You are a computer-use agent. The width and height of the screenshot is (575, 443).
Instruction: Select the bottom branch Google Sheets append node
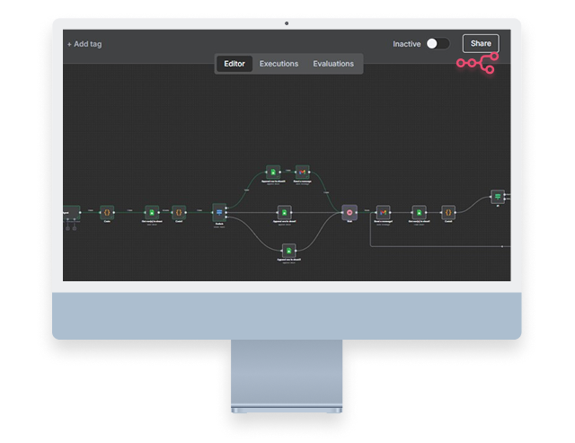[288, 250]
